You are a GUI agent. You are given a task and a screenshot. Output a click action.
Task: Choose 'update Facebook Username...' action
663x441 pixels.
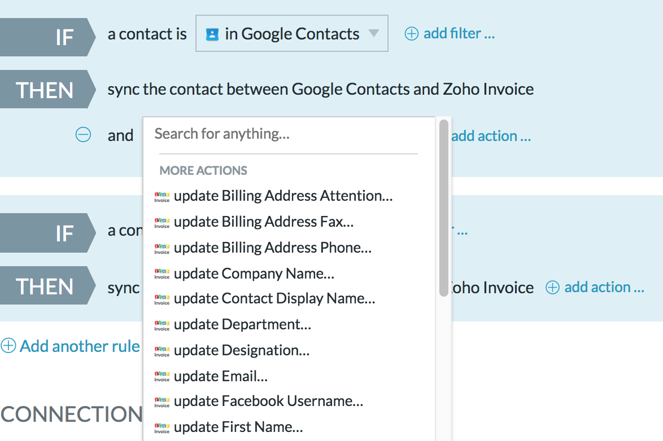268,401
